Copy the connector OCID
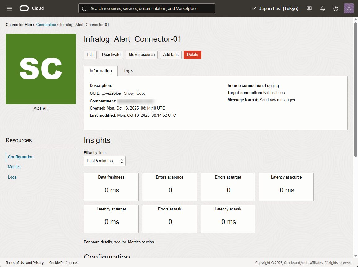The width and height of the screenshot is (358, 267). click(x=141, y=93)
